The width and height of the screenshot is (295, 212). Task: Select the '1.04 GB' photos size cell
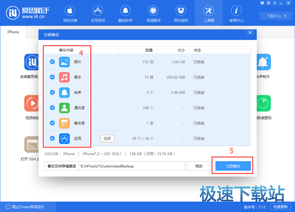pos(178,62)
